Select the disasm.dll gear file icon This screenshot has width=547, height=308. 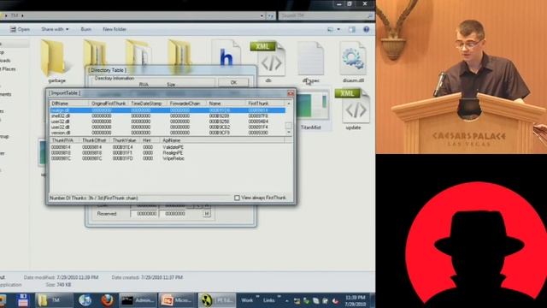[x=353, y=58]
